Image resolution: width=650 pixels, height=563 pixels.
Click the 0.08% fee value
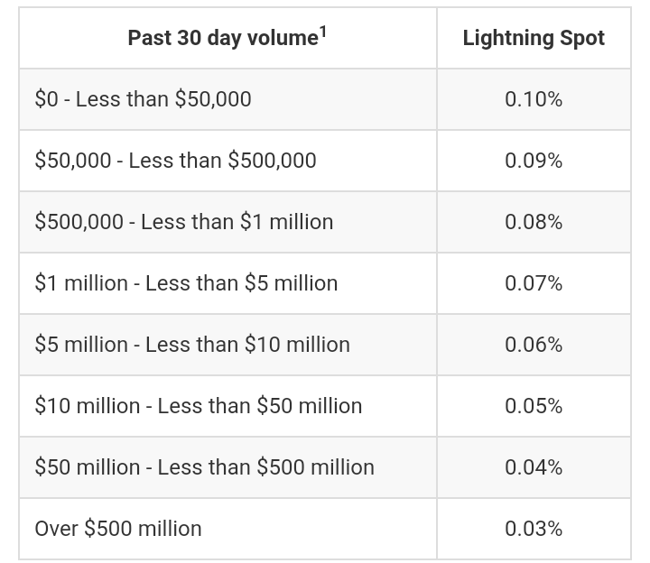(534, 222)
